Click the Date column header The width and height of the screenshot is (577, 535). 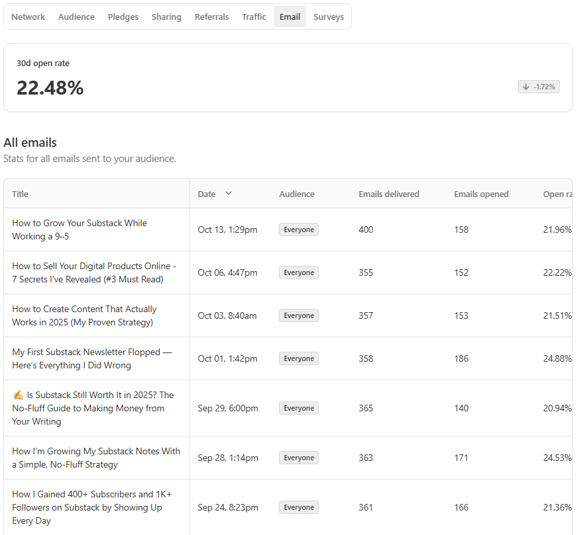coord(207,194)
